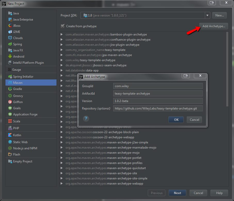The image size is (234, 201).
Task: Select Spring Initializr option
Action: 31,77
